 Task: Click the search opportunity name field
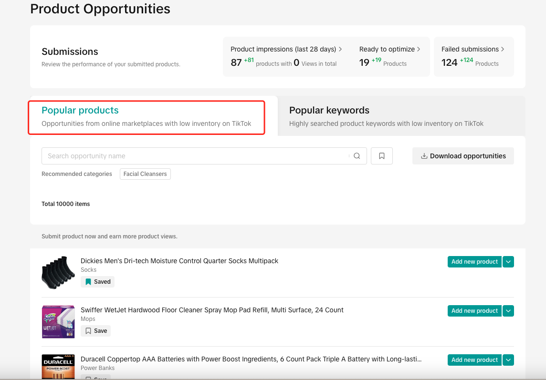pyautogui.click(x=196, y=156)
